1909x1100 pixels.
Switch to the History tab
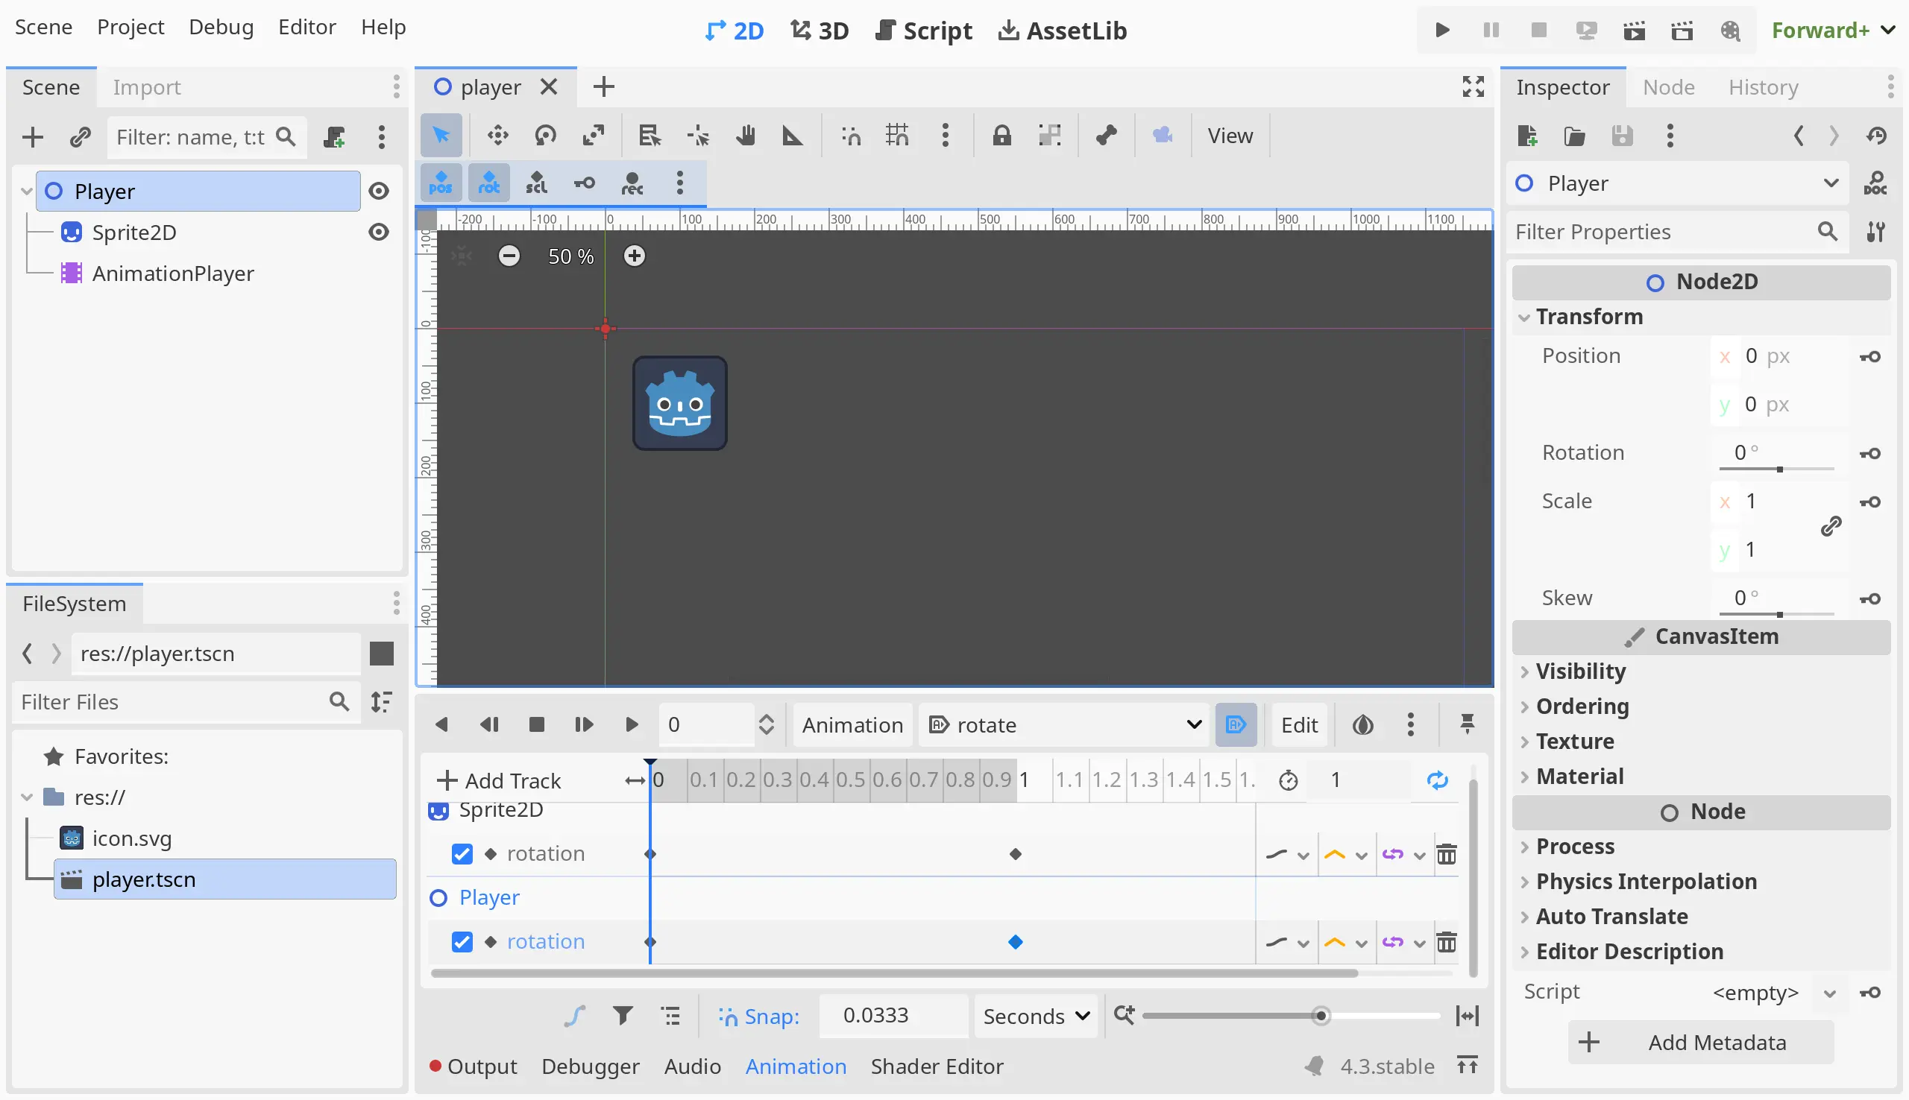click(x=1763, y=87)
